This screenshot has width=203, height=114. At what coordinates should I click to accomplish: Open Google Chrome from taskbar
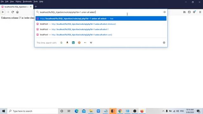(x=120, y=111)
